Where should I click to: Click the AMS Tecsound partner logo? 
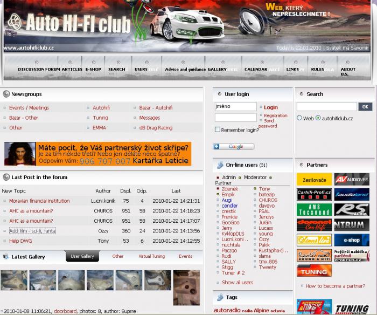click(314, 210)
